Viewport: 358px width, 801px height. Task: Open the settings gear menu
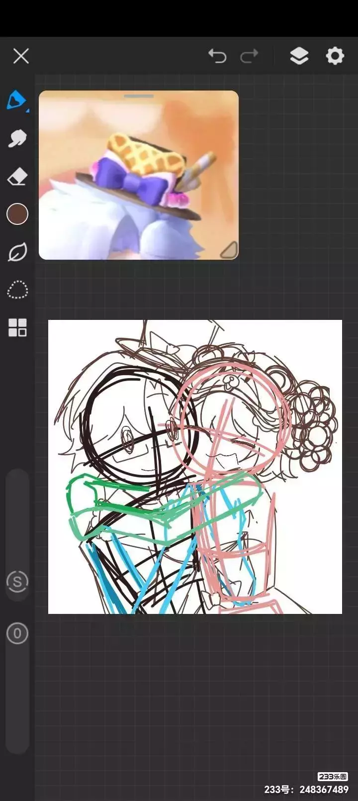click(x=335, y=56)
